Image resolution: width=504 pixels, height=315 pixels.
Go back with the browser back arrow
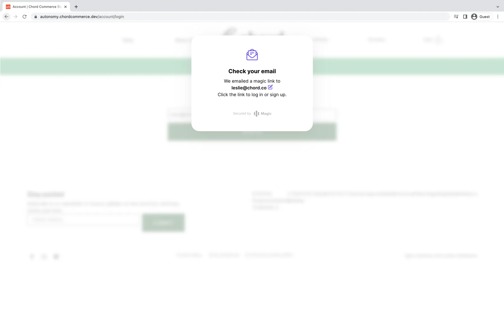coord(6,17)
